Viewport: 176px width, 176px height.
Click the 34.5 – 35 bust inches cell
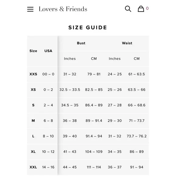(x=70, y=105)
